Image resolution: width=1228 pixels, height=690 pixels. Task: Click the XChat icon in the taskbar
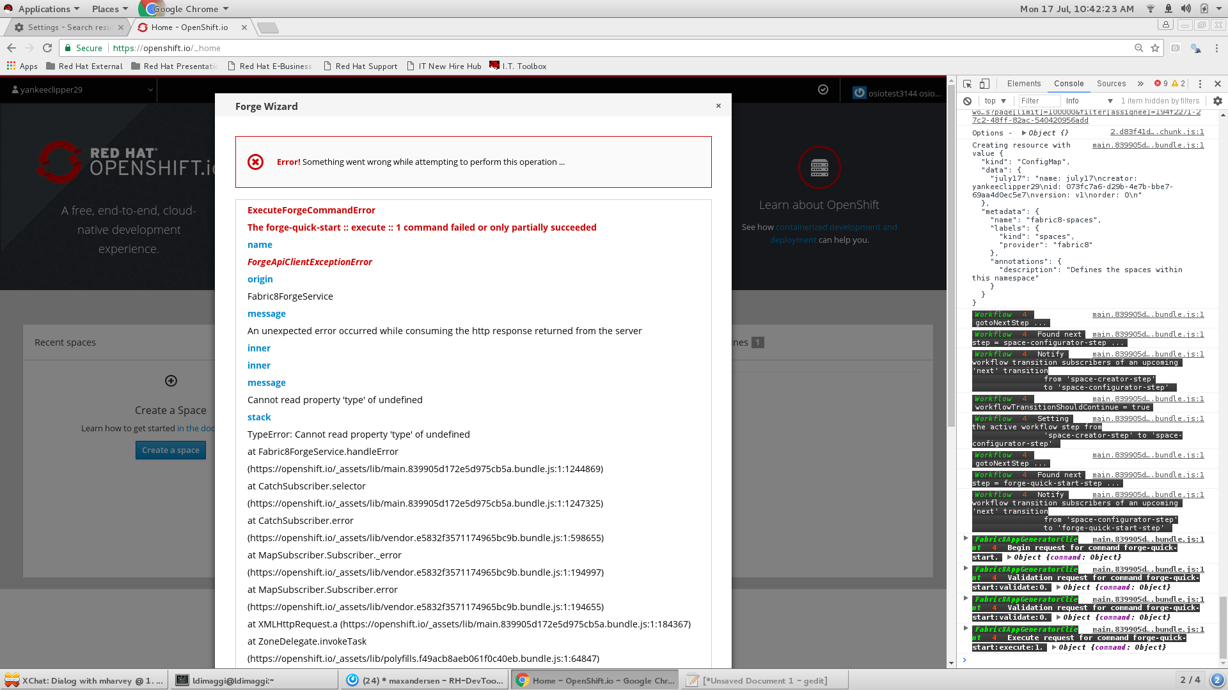(x=13, y=680)
